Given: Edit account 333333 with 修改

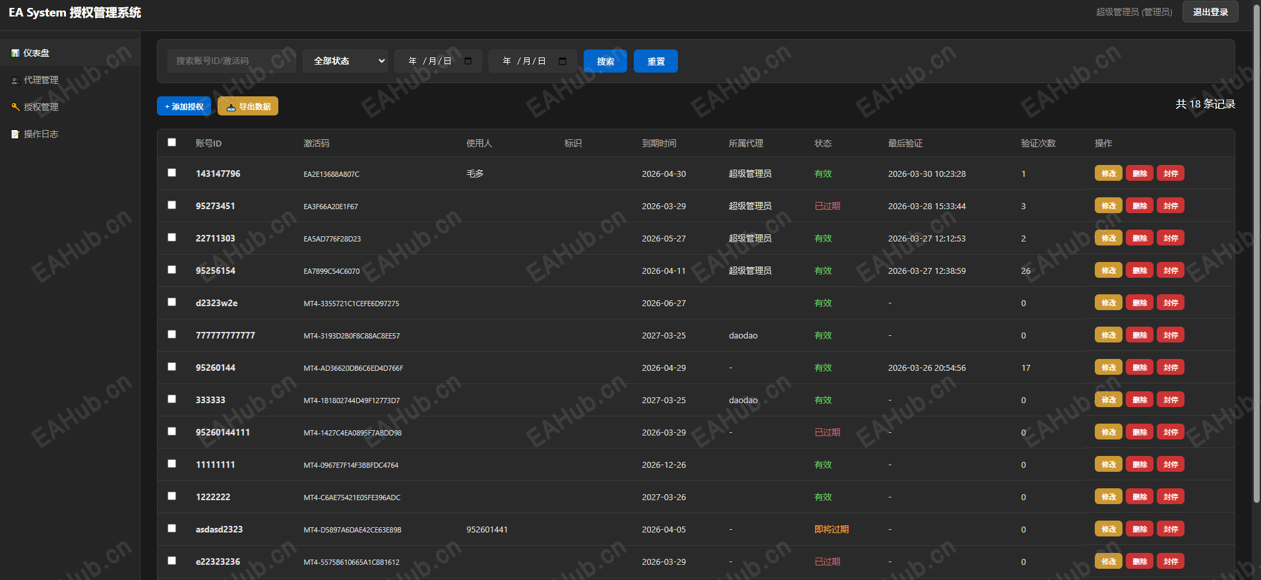Looking at the screenshot, I should (1109, 400).
